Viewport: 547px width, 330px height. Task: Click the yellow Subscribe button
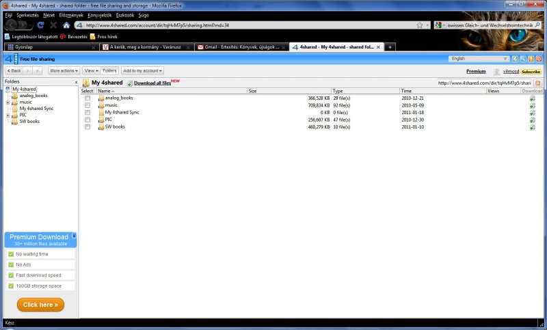531,72
